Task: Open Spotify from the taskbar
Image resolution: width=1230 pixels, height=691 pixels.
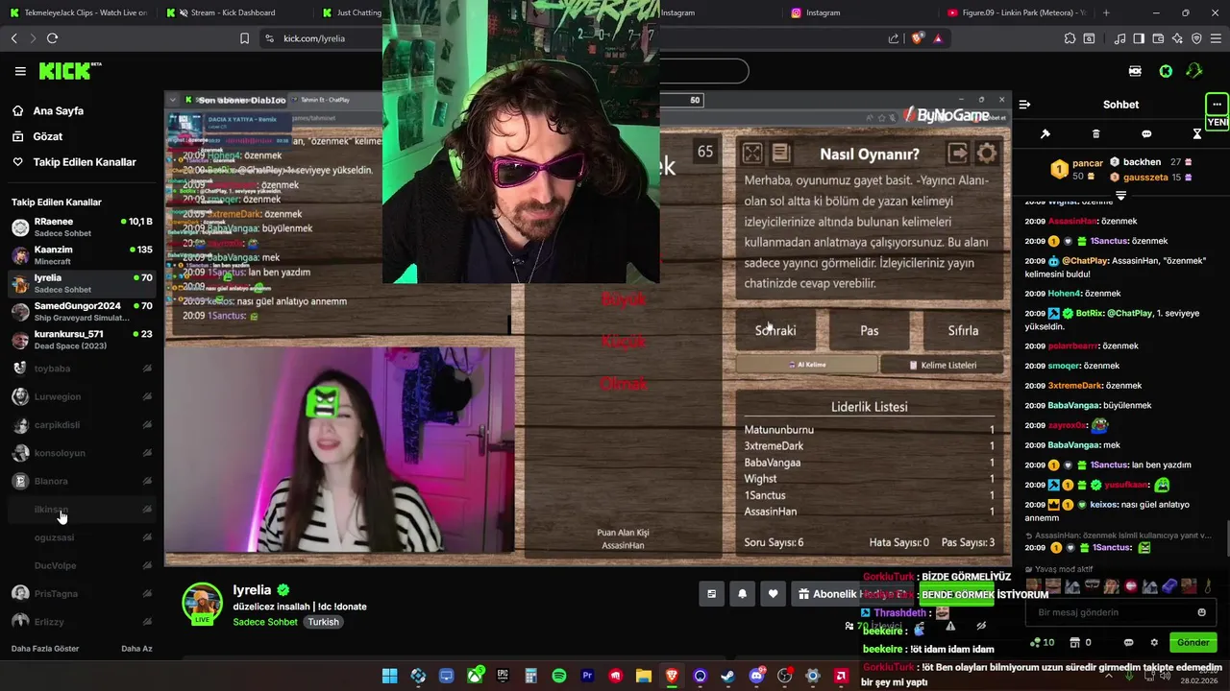Action: 559,676
